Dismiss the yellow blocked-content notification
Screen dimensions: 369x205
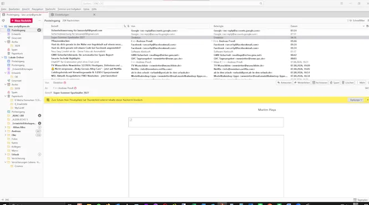coord(367,100)
